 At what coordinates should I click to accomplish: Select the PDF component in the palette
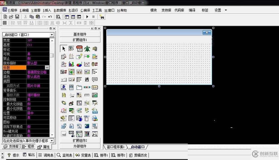[79, 49]
